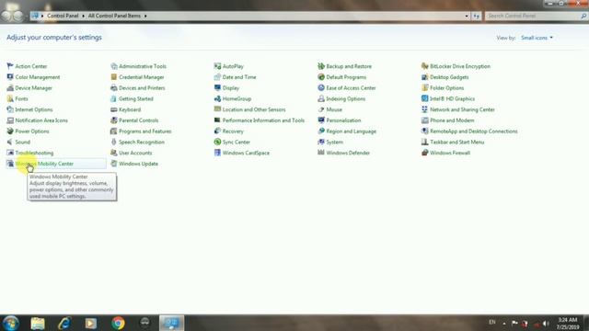Open Region and Language link
Viewport: 589px width, 331px height.
pos(352,131)
